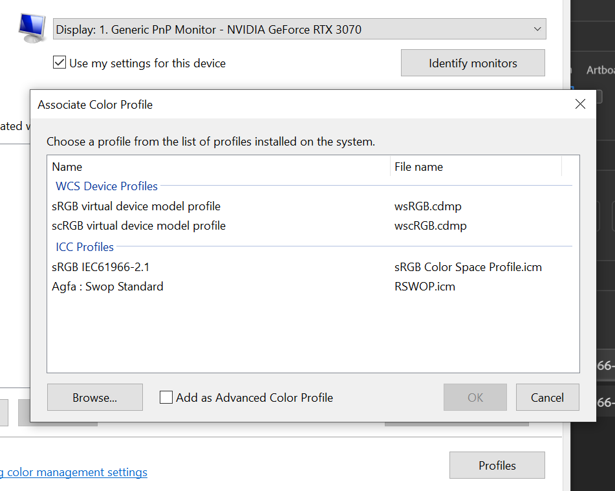Select the Agfa Swop Standard profile

point(107,287)
